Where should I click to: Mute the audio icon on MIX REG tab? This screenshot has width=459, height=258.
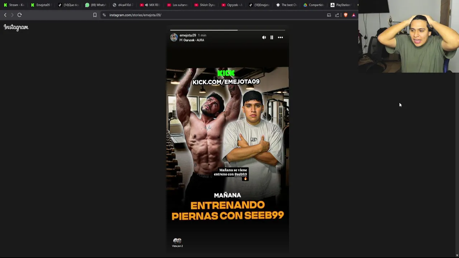(x=146, y=5)
